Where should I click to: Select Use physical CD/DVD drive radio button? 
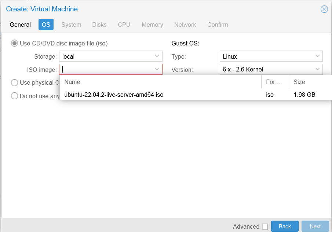(14, 82)
